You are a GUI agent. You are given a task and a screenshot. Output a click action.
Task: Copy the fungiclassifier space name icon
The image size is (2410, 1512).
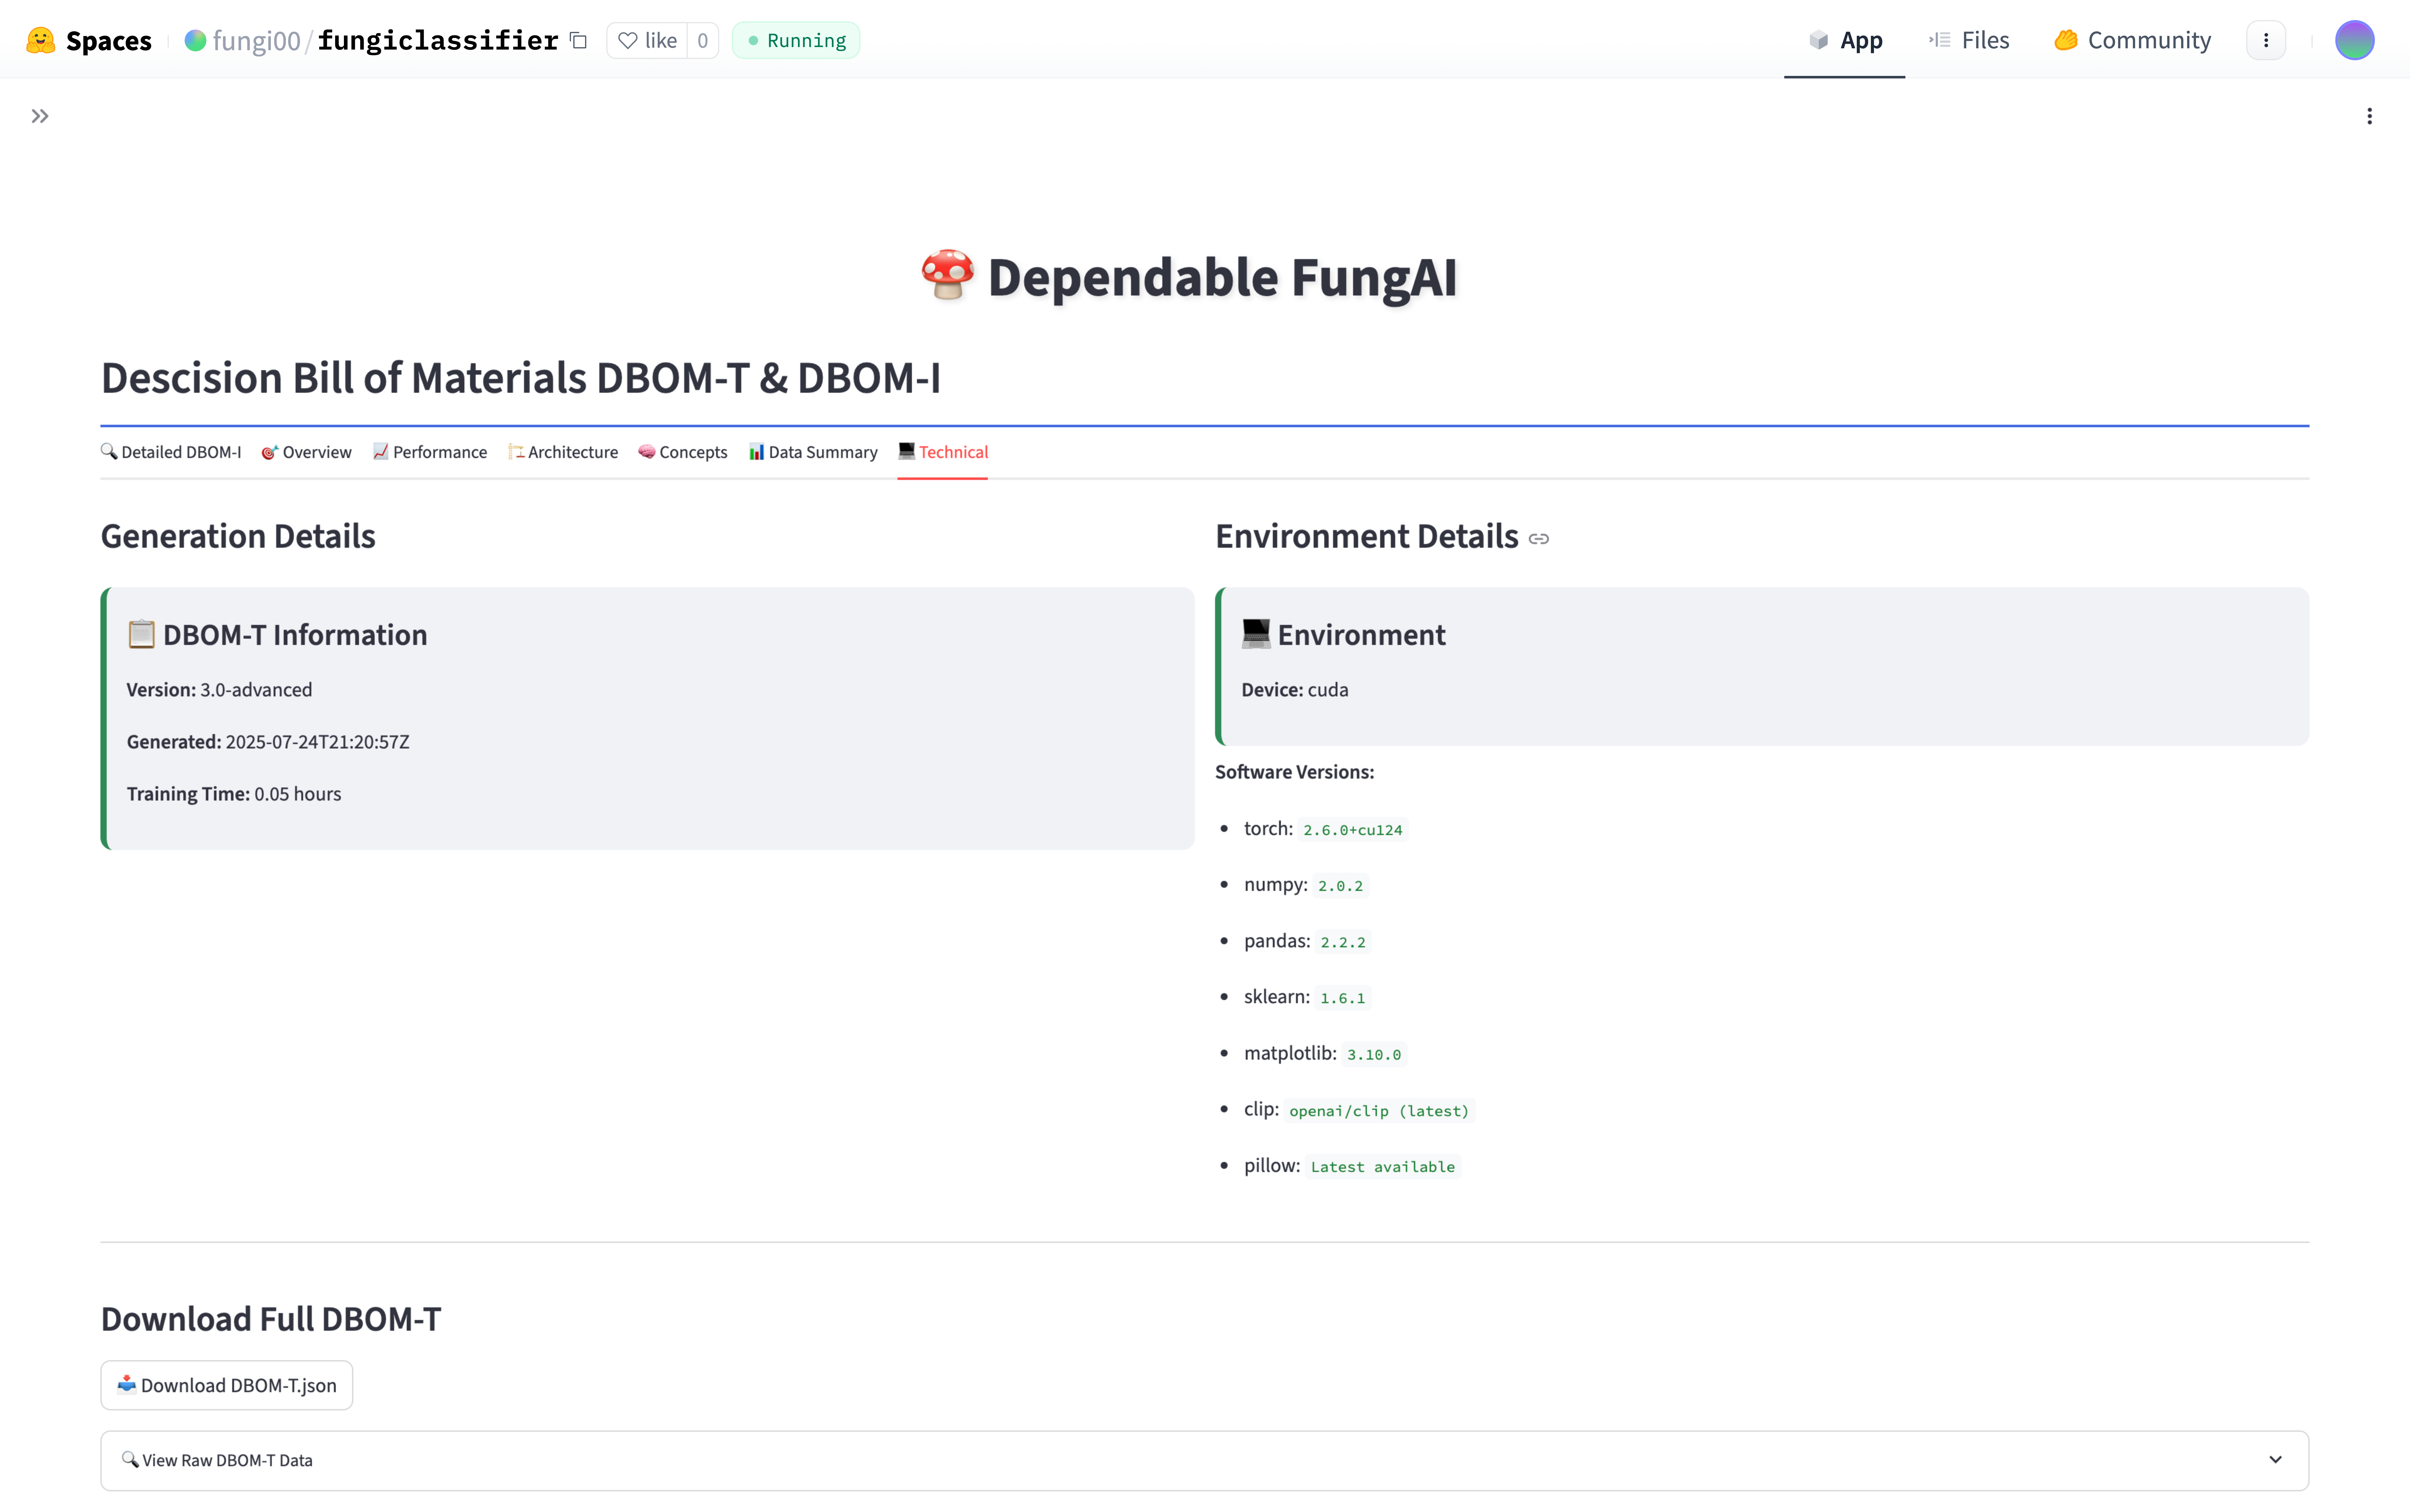[x=578, y=40]
